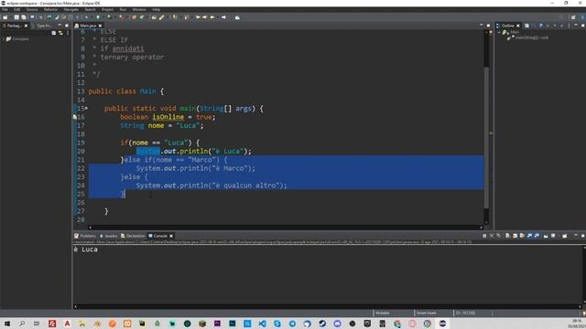Screen dimensions: 586x329
Task: Click the quick access search icon
Action: point(561,17)
